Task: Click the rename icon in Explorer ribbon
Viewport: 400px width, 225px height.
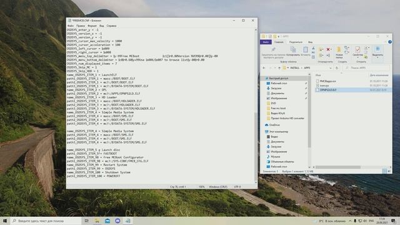Action: [328, 56]
